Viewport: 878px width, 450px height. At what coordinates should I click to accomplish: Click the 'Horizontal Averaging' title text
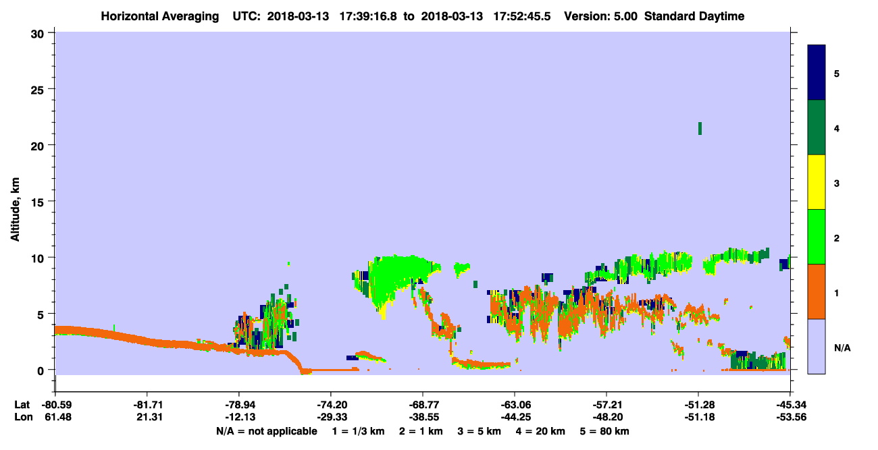coord(159,16)
